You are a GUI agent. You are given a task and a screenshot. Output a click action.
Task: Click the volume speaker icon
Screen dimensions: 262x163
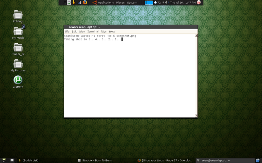167,3
